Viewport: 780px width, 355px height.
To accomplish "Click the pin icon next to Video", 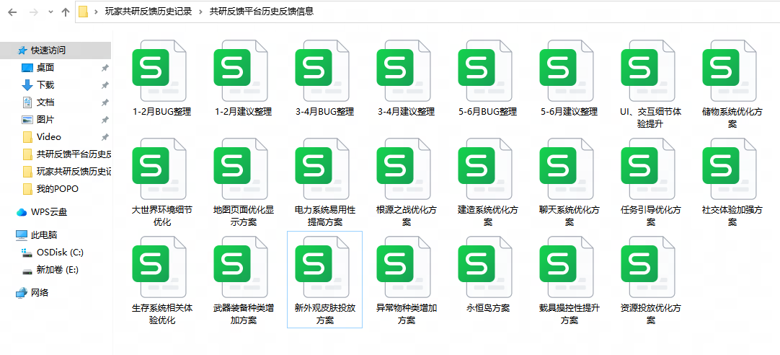I will pyautogui.click(x=105, y=137).
